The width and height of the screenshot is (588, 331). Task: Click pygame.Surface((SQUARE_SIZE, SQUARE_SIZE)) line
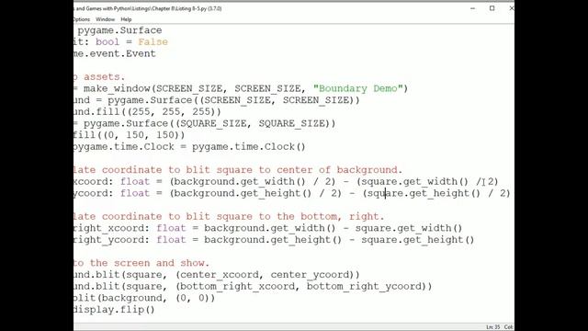coord(209,123)
